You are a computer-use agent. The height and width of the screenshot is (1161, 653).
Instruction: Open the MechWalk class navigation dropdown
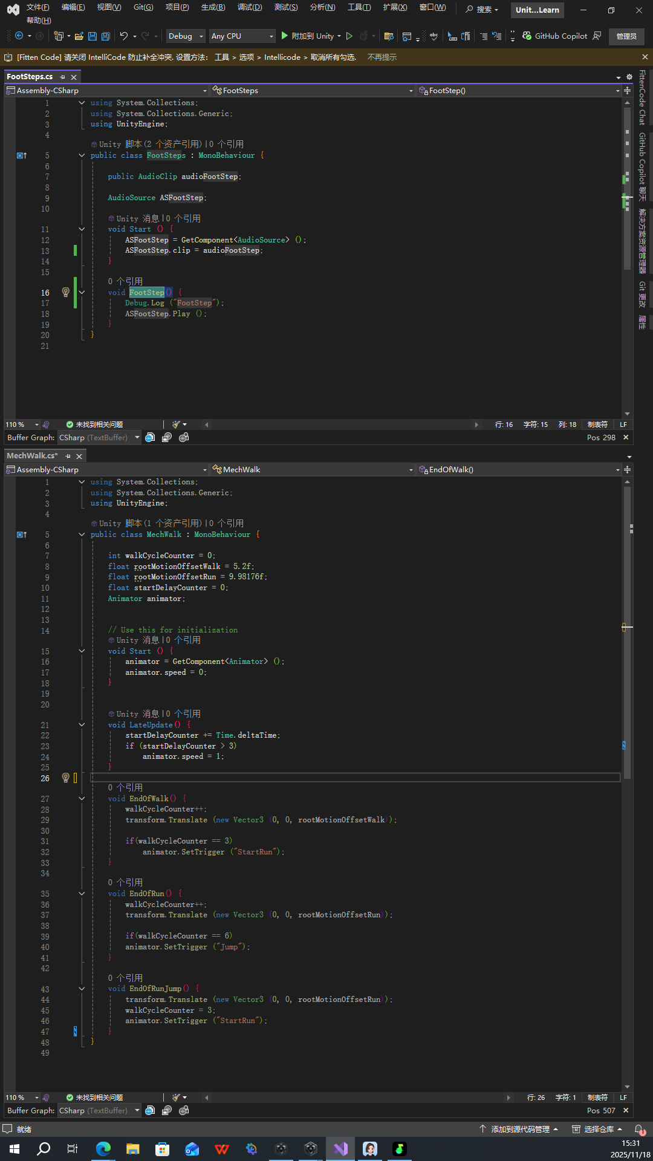312,470
